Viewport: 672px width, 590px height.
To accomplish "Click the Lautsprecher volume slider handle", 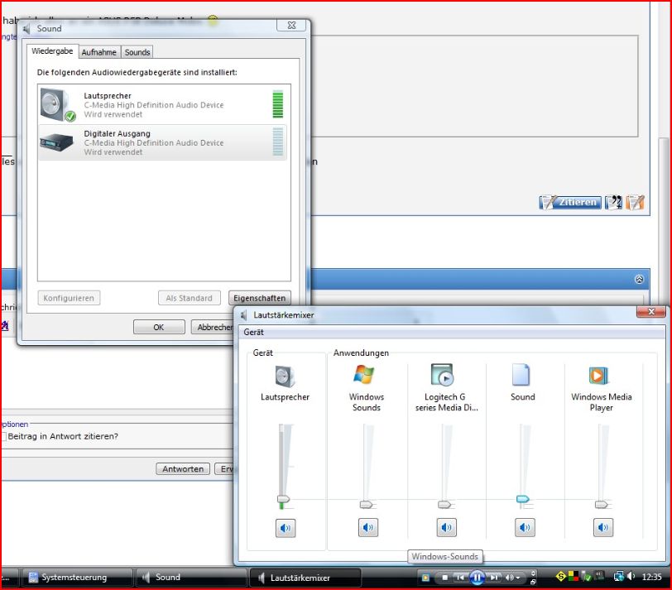I will [283, 499].
